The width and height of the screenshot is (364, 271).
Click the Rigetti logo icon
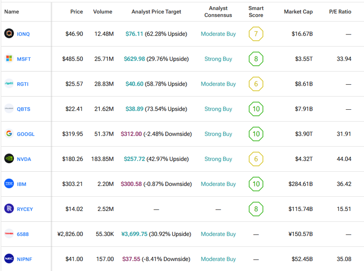[9, 84]
